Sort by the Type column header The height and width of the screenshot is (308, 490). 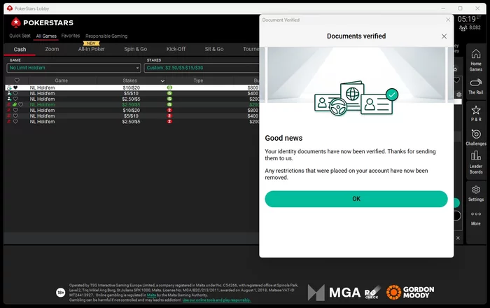(198, 80)
